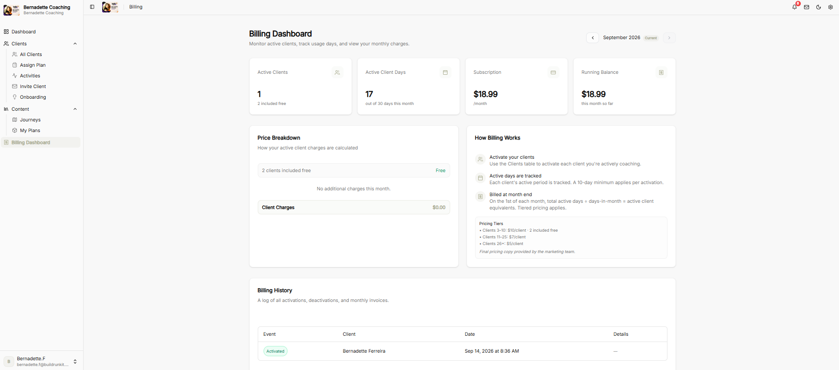
Task: Open settings gear icon
Action: [831, 7]
